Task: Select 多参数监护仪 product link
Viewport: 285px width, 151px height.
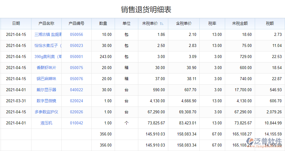Action: tap(46, 112)
